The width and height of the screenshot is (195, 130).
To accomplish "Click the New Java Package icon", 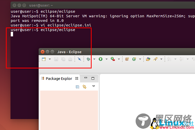I will click(x=127, y=59).
